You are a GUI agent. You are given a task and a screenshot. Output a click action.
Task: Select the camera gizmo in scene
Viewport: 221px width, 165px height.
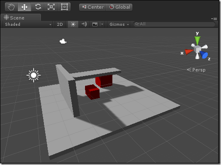coord(63,42)
